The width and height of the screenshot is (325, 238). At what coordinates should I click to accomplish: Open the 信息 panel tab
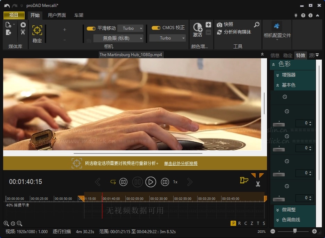(x=275, y=55)
